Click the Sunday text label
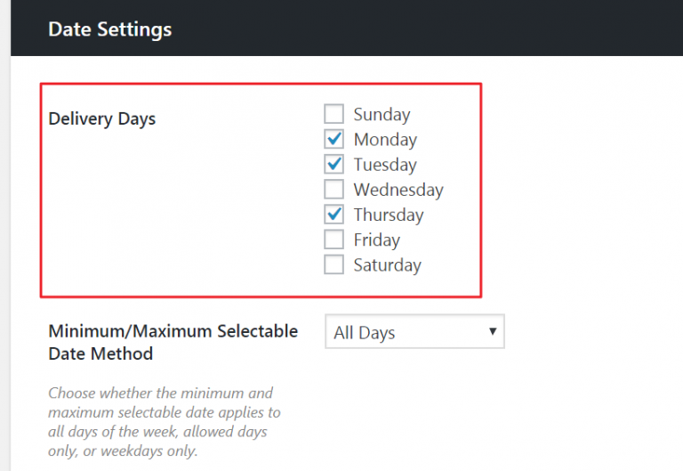Image resolution: width=683 pixels, height=471 pixels. 382,114
